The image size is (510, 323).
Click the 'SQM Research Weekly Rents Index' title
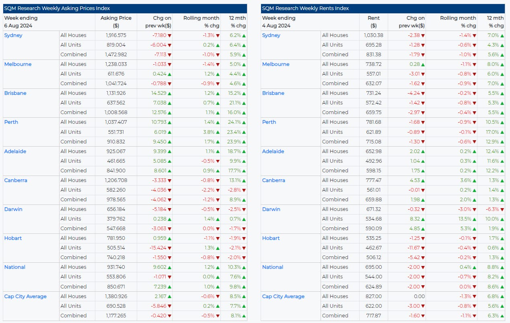coord(306,8)
